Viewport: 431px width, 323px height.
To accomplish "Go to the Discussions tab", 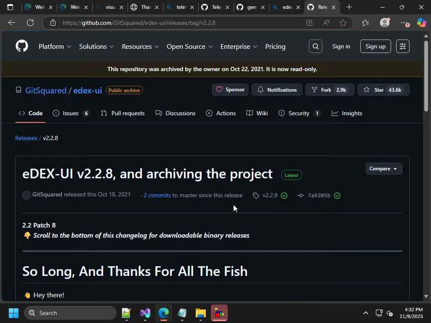I will tap(176, 113).
